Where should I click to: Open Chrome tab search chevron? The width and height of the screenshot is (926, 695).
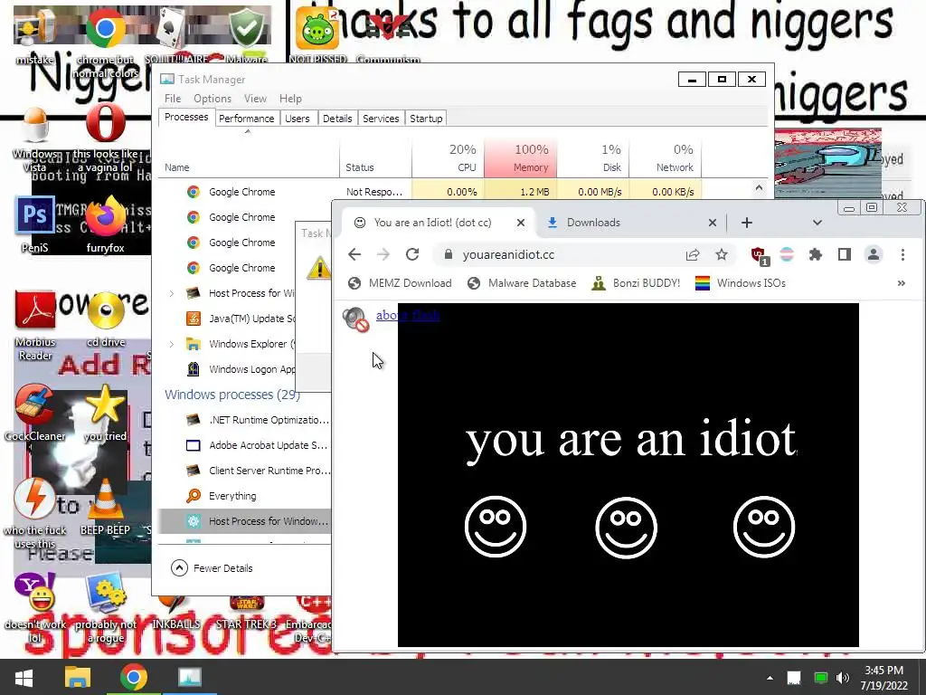(x=817, y=223)
